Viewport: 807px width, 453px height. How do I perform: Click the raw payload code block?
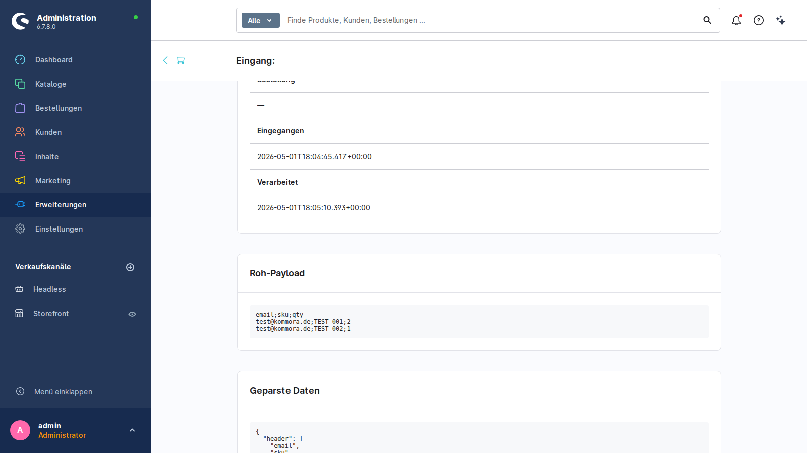[479, 322]
